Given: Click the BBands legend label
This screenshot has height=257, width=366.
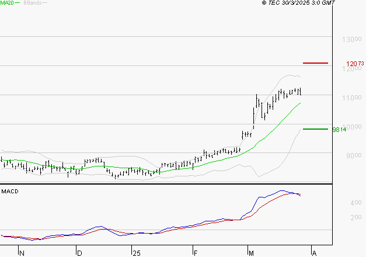Looking at the screenshot, I should [x=33, y=3].
